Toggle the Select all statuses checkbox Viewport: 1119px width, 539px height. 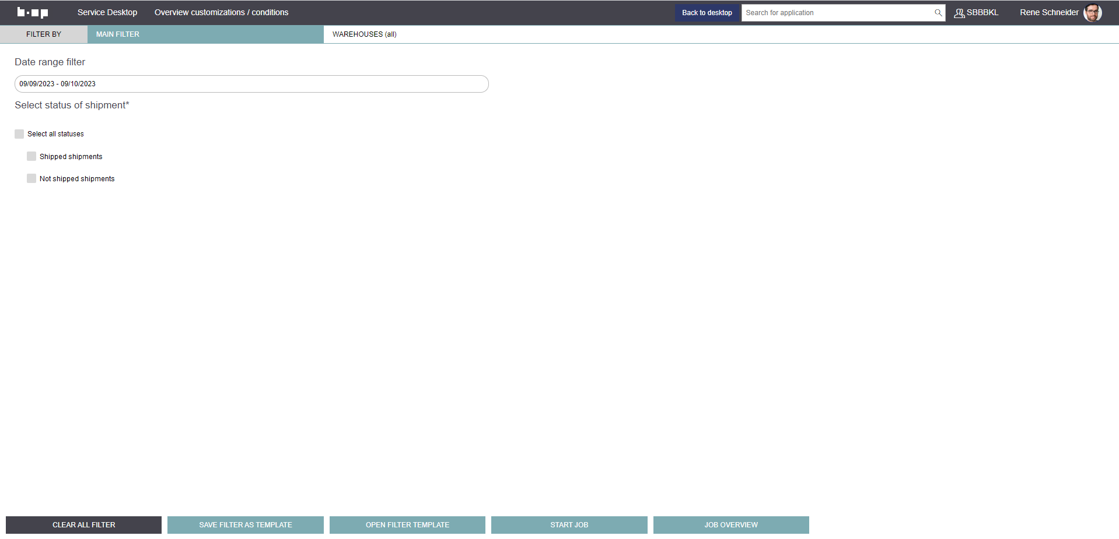(x=19, y=134)
